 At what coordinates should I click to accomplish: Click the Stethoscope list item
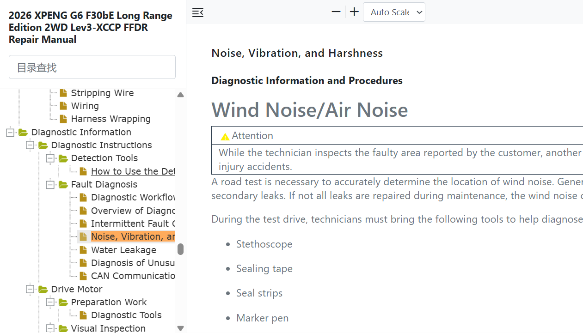tap(264, 244)
